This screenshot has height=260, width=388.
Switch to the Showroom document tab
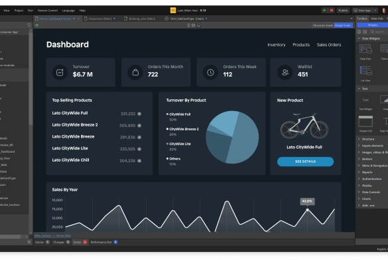pos(100,19)
